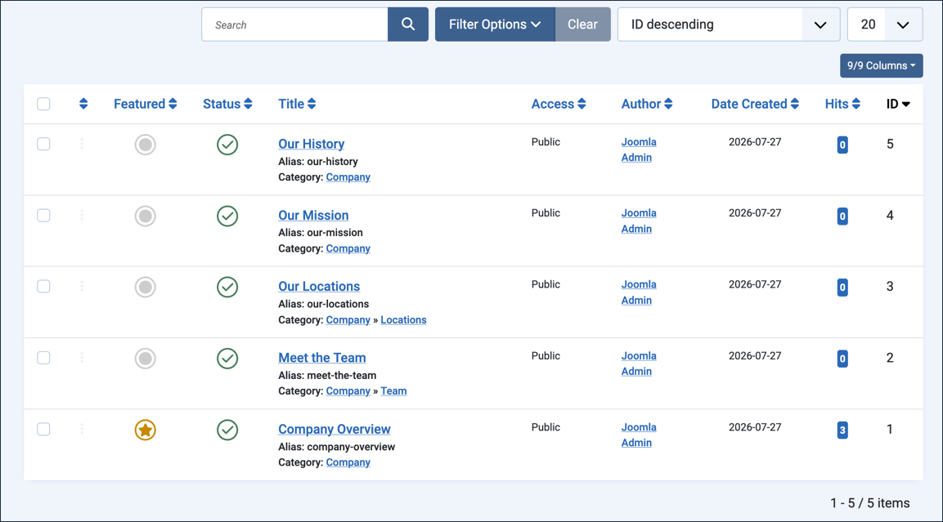The image size is (943, 522).
Task: Click the hits badge for Our History
Action: pyautogui.click(x=842, y=145)
